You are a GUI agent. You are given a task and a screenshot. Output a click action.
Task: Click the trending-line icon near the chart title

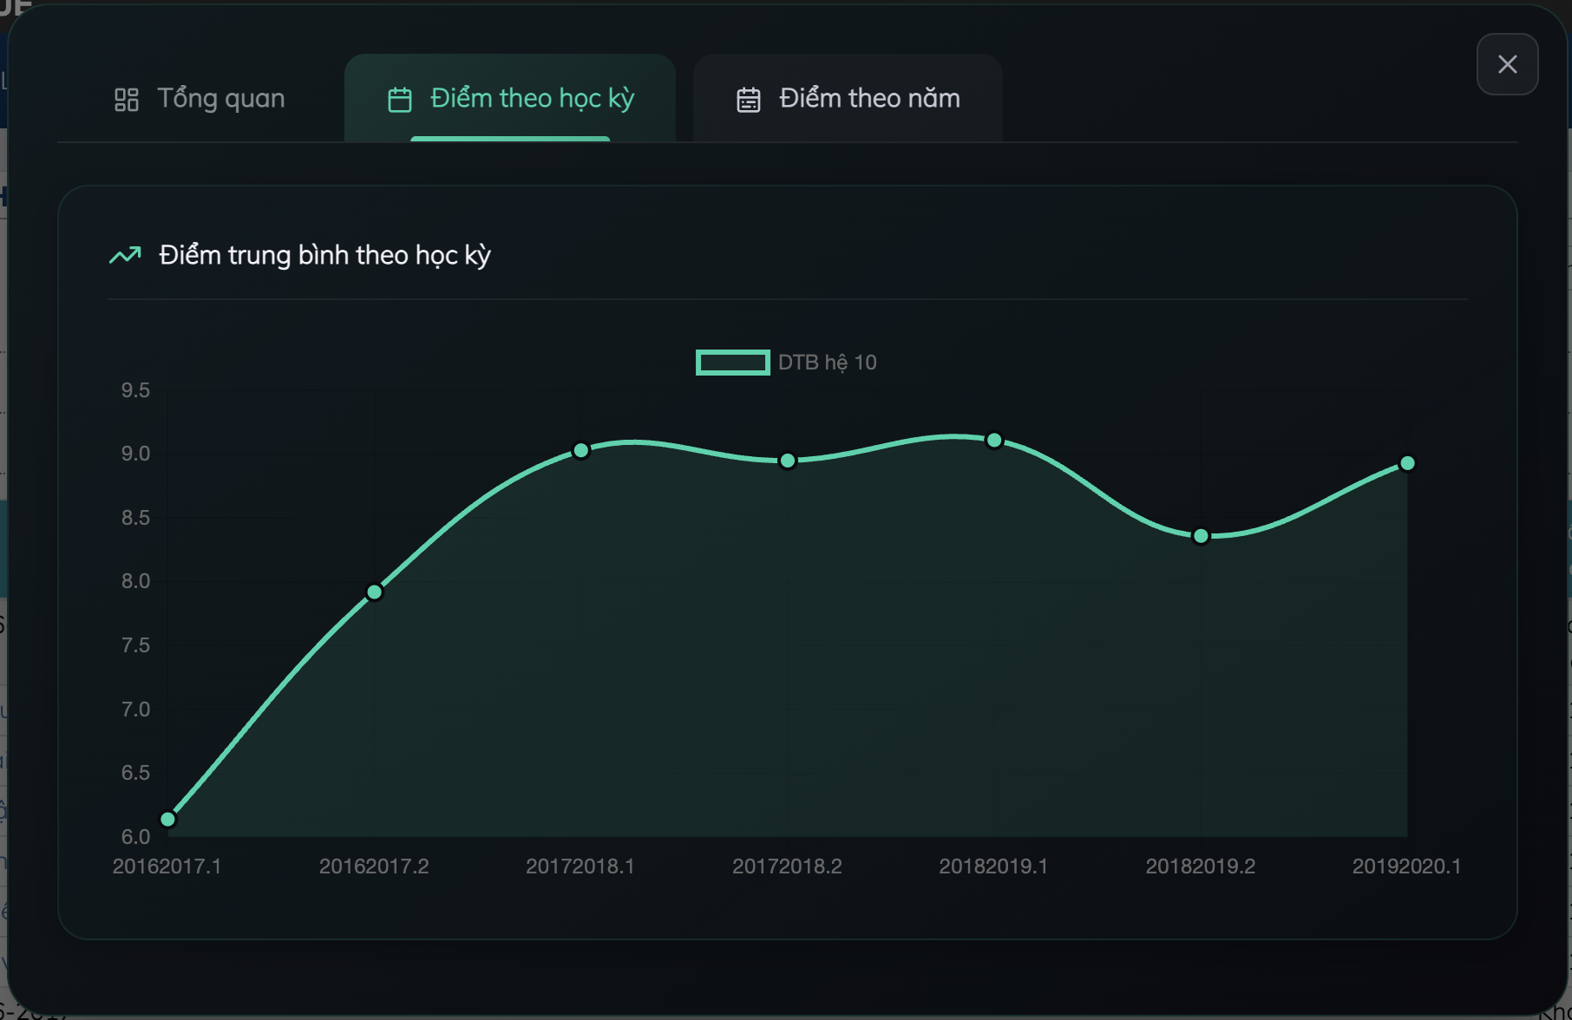pos(124,255)
